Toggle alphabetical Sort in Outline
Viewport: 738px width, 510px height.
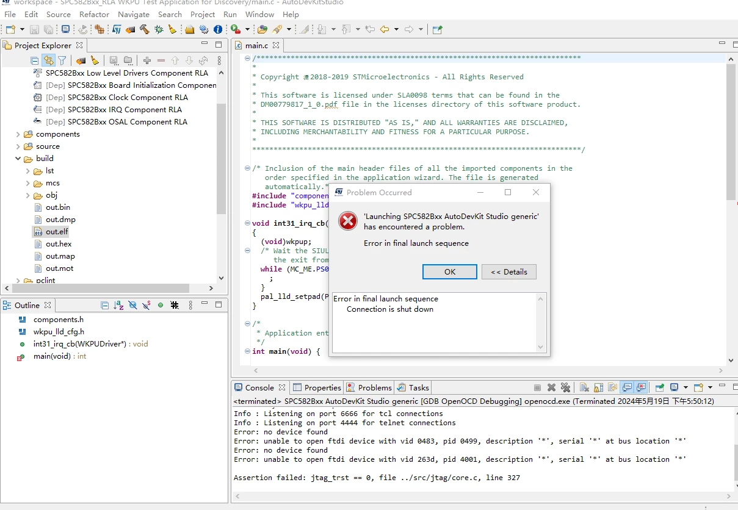click(x=119, y=305)
